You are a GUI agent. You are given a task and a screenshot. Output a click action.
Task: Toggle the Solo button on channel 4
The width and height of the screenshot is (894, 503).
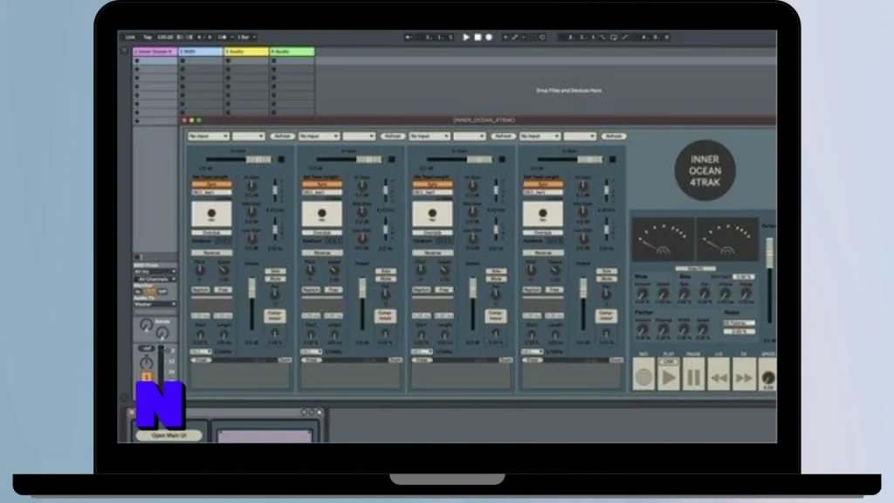click(607, 271)
